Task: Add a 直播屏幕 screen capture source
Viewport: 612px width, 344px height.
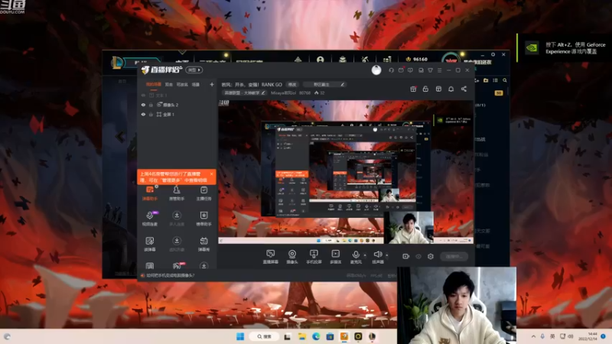Action: coord(271,257)
